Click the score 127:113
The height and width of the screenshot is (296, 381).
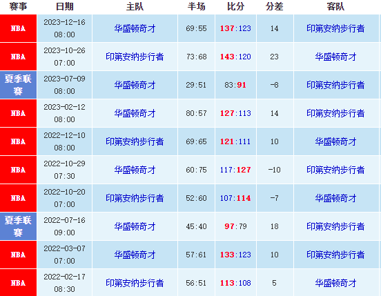(235, 113)
